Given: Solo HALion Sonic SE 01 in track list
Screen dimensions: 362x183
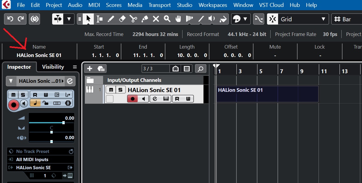Looking at the screenshot, I should click(120, 90).
